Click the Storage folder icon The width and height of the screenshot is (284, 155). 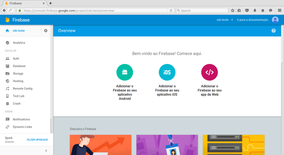pyautogui.click(x=7, y=74)
